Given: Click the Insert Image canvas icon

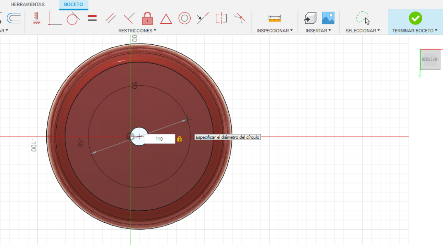Looking at the screenshot, I should tap(328, 18).
